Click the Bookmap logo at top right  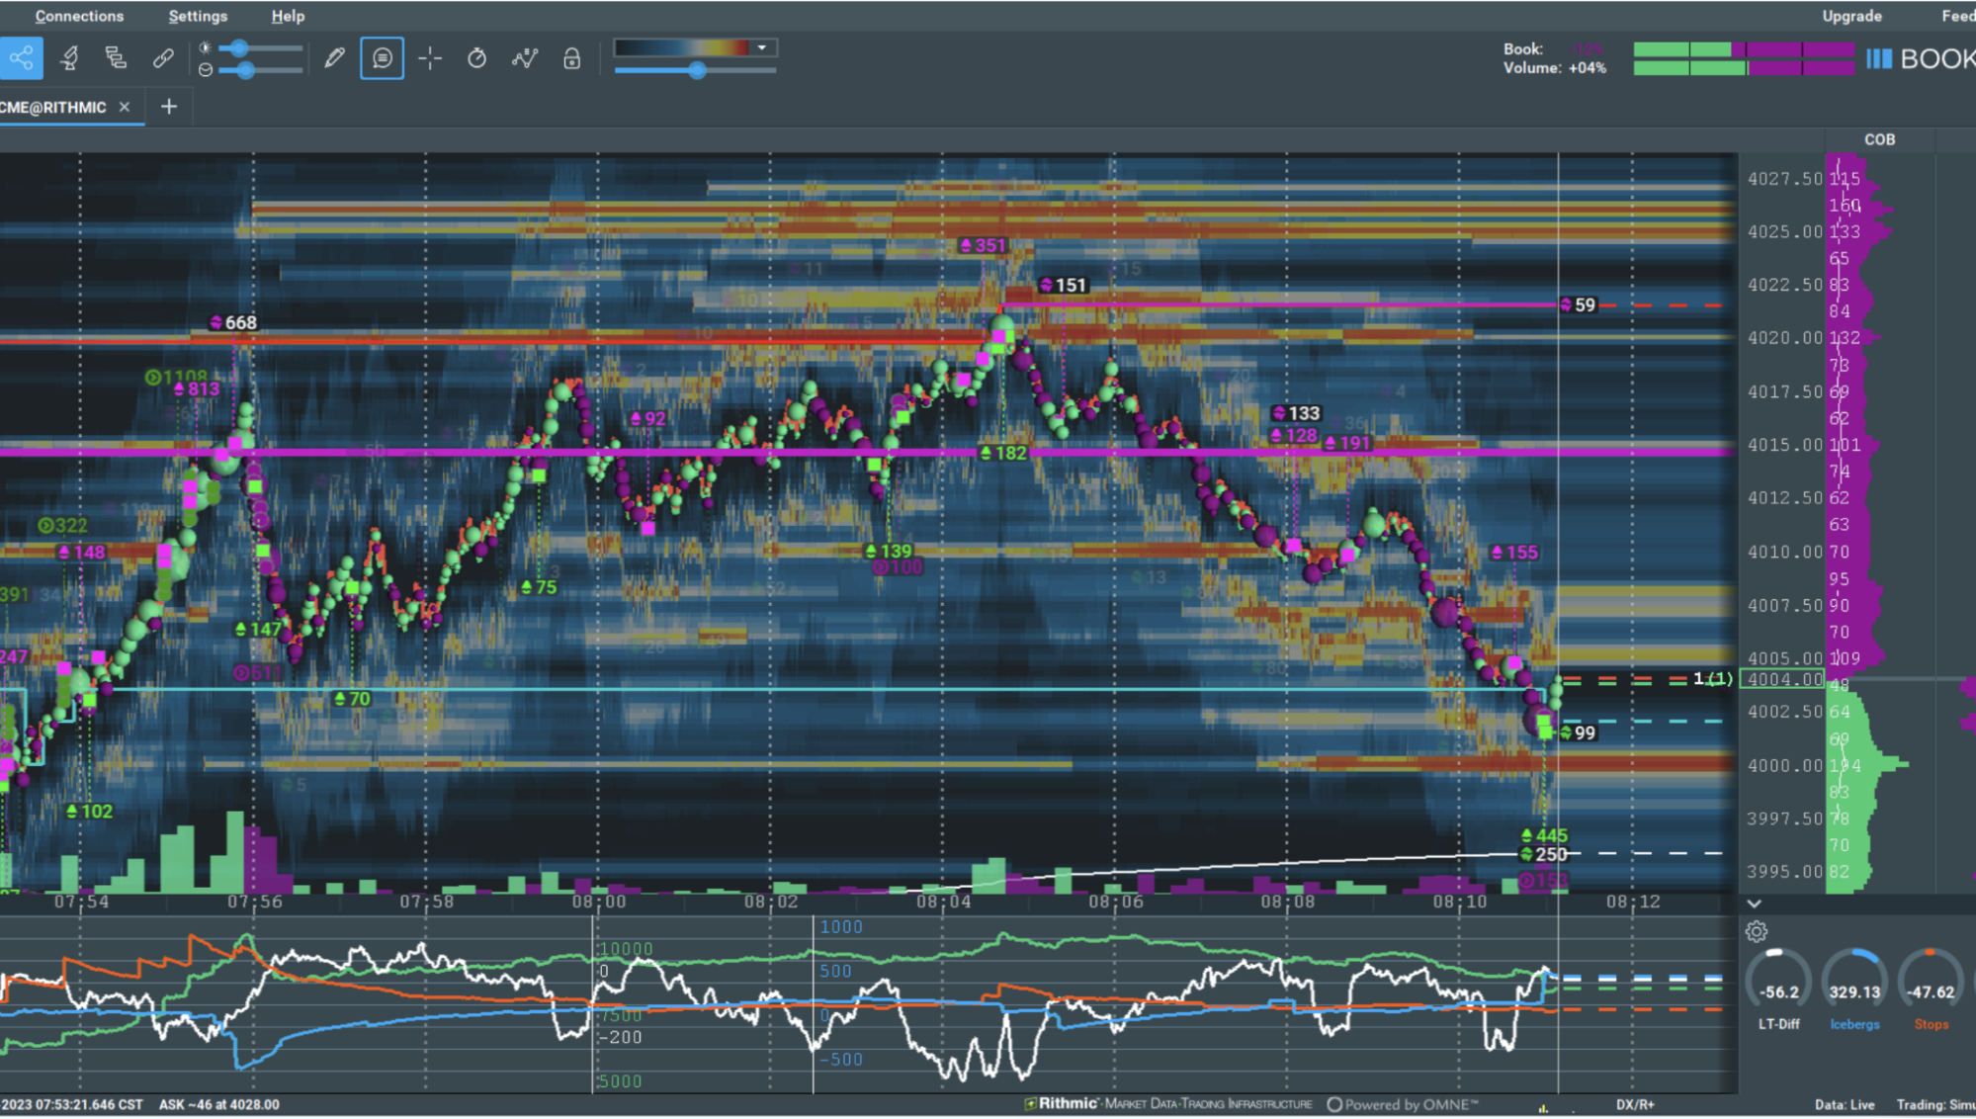point(1921,59)
